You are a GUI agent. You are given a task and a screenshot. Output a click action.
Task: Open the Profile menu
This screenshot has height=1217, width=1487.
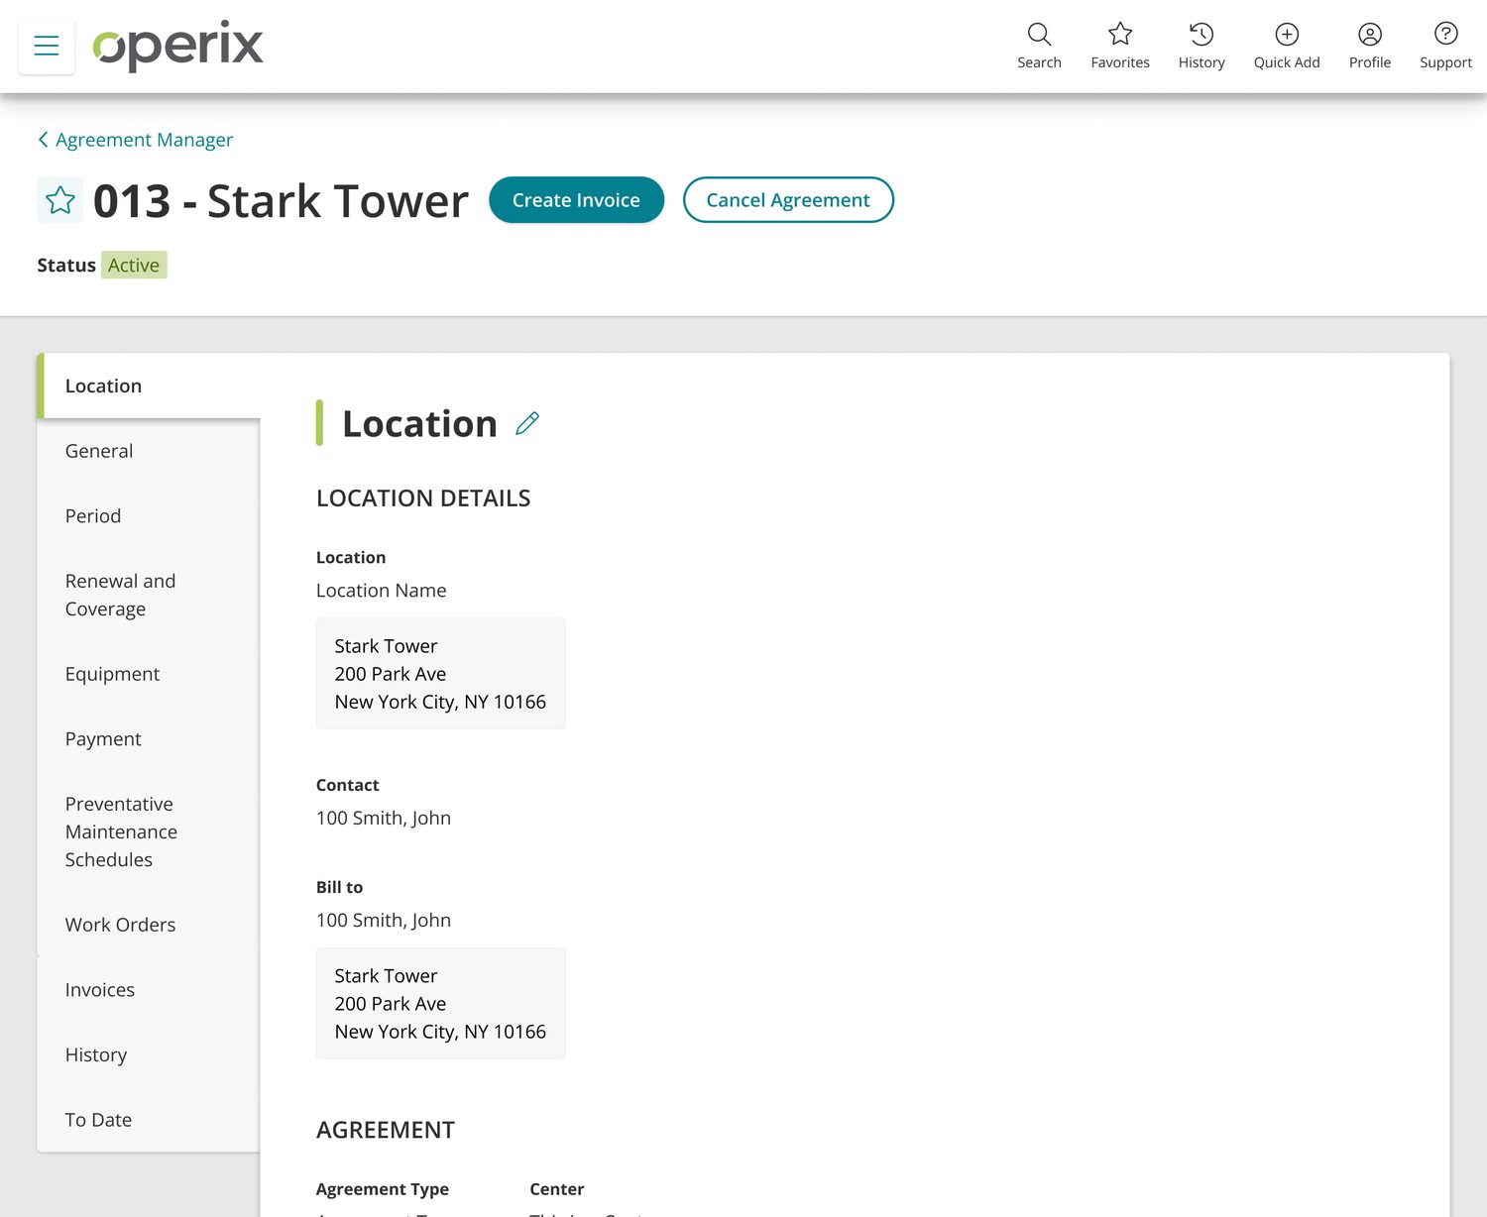point(1370,46)
